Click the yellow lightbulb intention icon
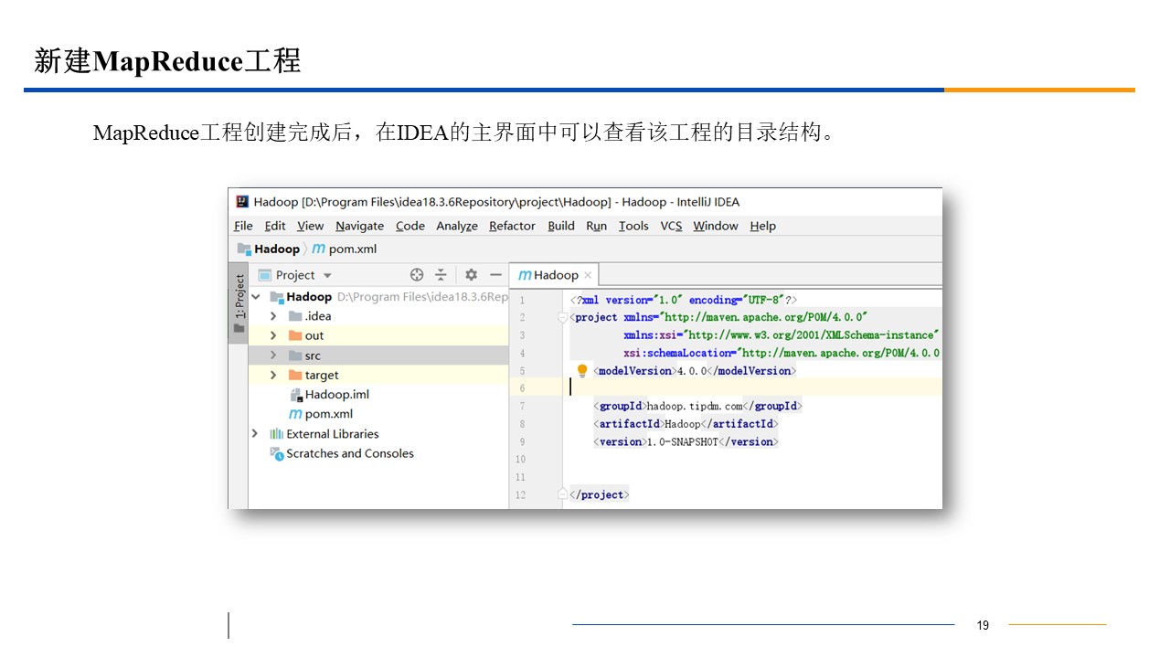The width and height of the screenshot is (1170, 658). pyautogui.click(x=582, y=371)
